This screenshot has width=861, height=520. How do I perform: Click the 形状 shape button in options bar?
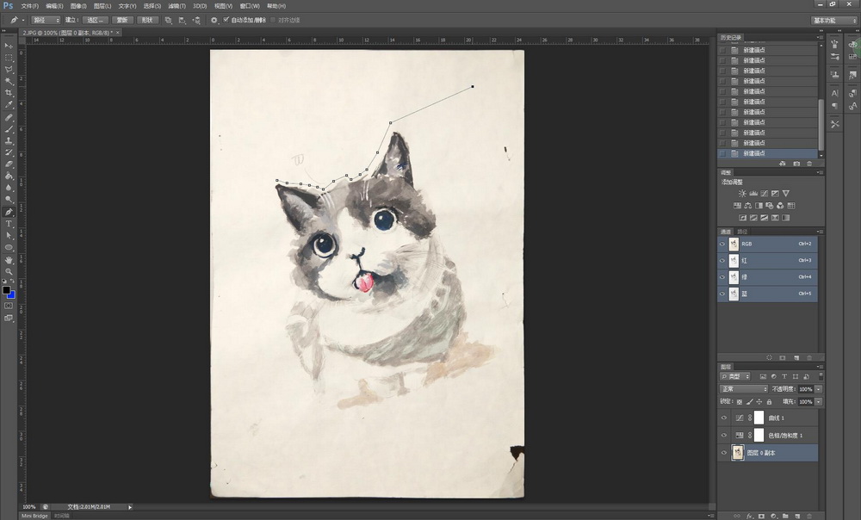pyautogui.click(x=148, y=21)
